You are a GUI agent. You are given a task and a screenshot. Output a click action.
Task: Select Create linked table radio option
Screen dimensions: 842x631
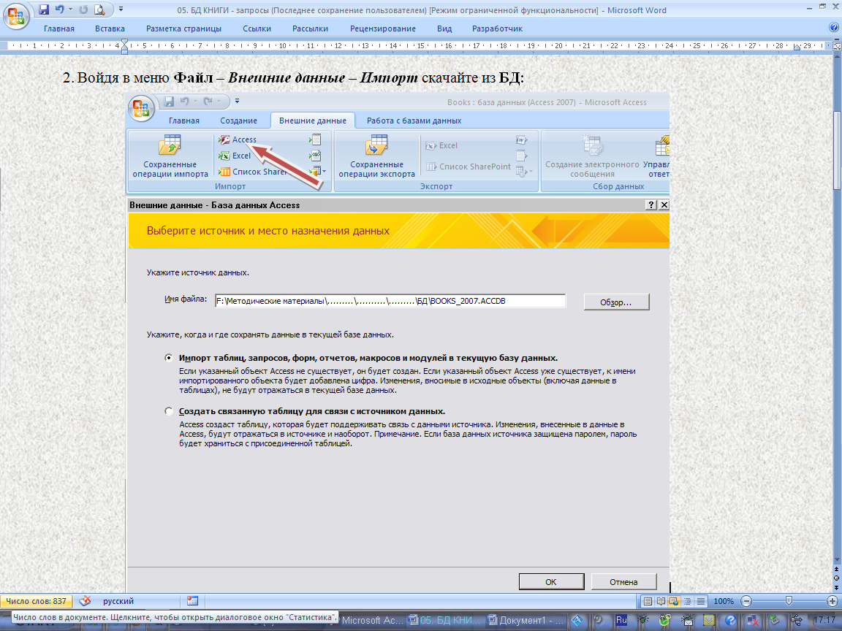coord(169,412)
